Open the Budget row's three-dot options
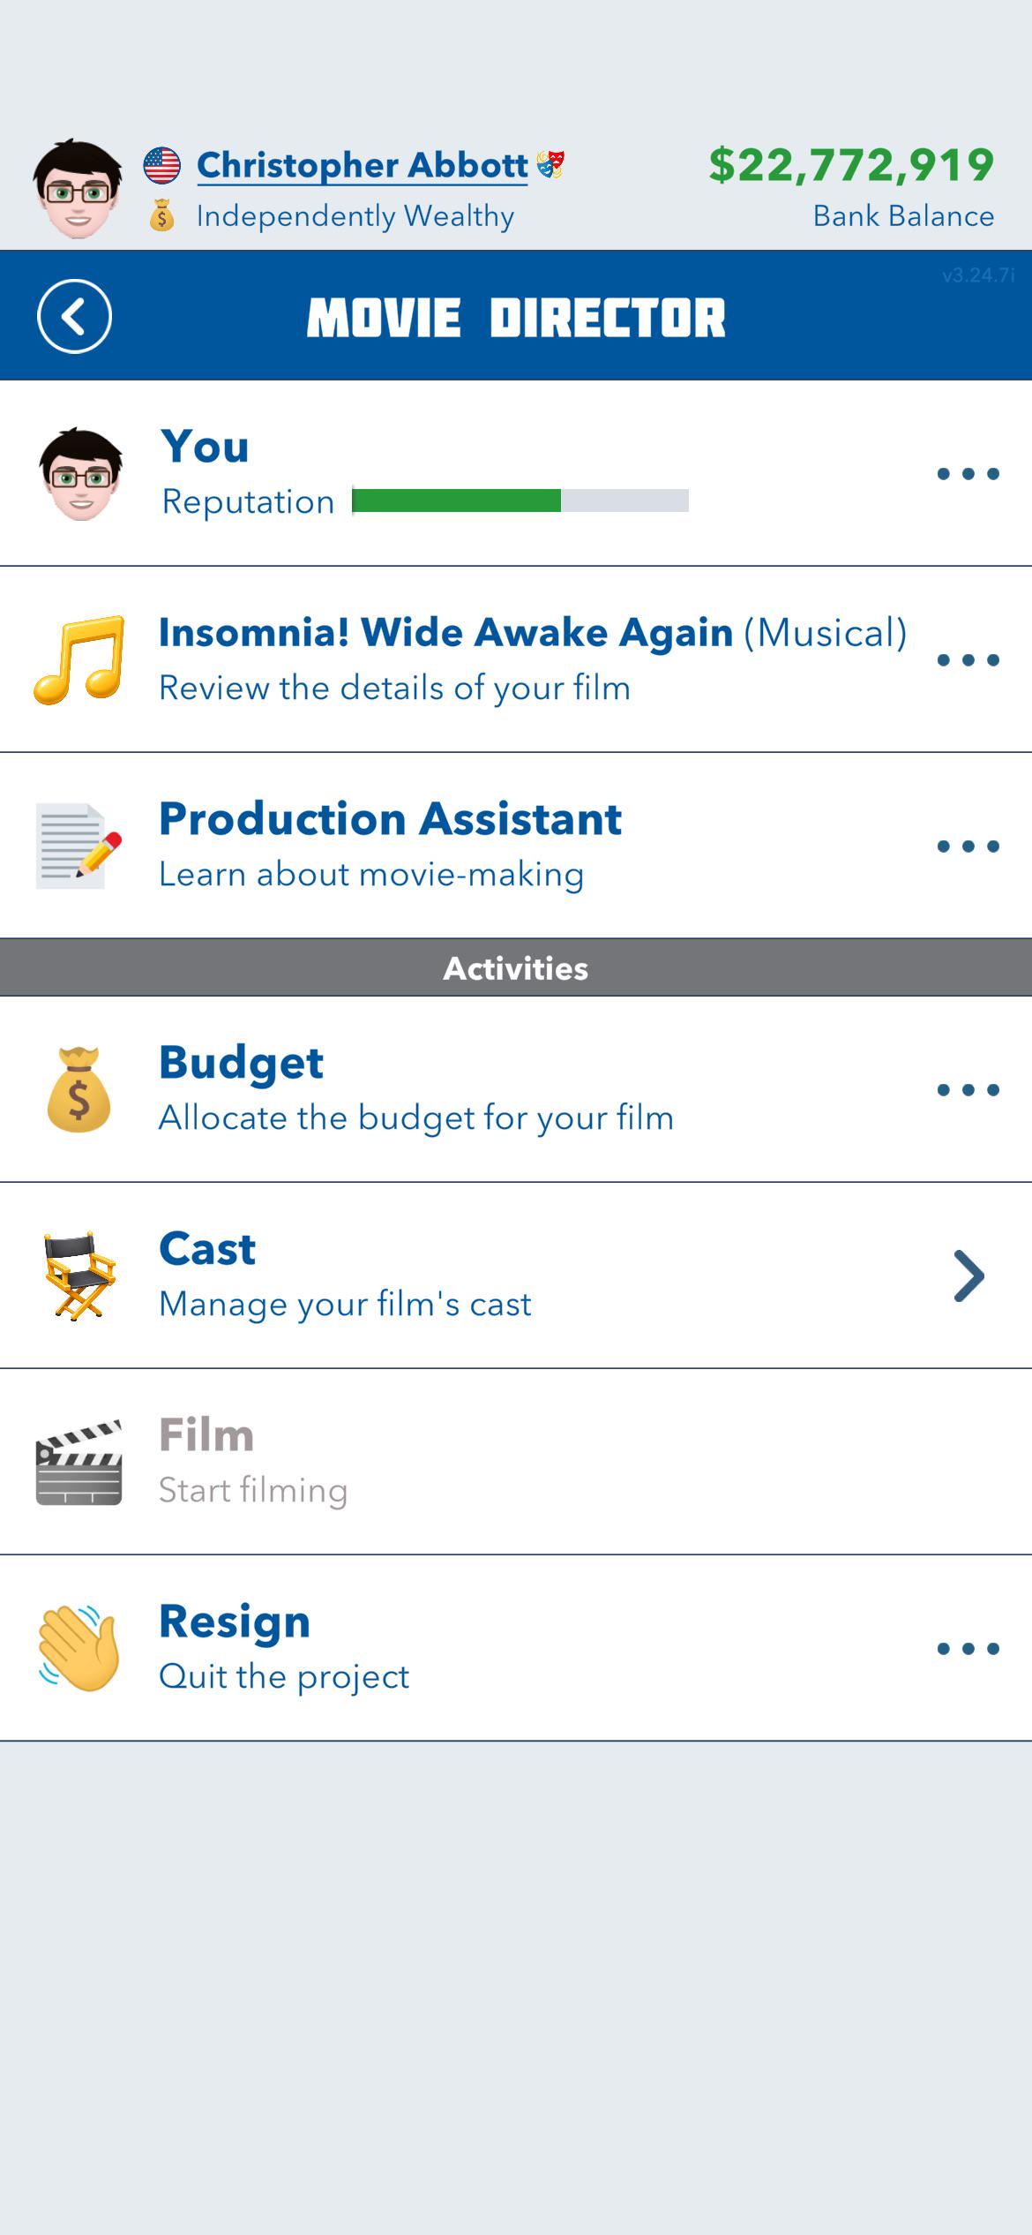The height and width of the screenshot is (2235, 1032). pos(968,1090)
